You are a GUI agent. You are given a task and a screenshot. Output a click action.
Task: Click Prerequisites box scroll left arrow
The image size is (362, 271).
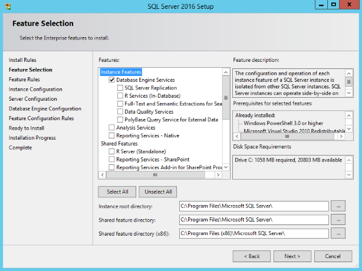[x=237, y=136]
